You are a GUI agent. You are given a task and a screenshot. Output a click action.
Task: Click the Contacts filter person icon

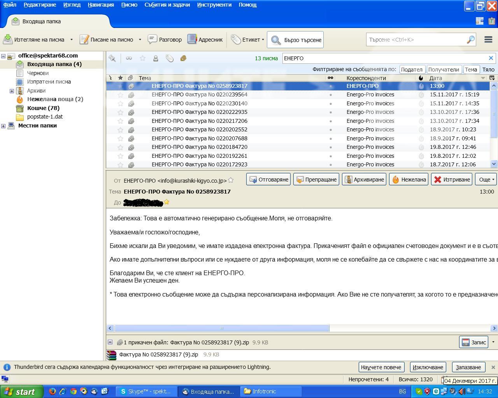156,58
